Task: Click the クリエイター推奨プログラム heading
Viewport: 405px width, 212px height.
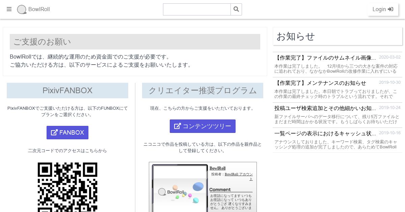Action: coord(202,91)
